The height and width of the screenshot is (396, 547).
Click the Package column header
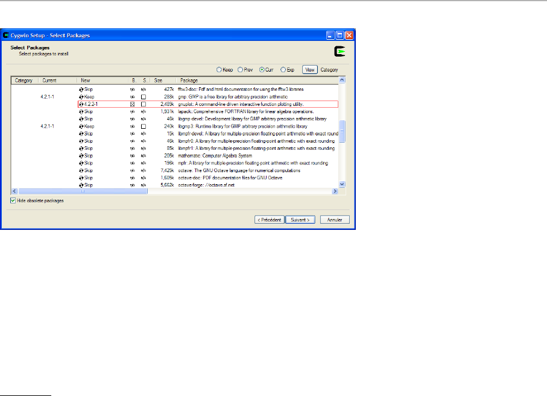(x=257, y=81)
